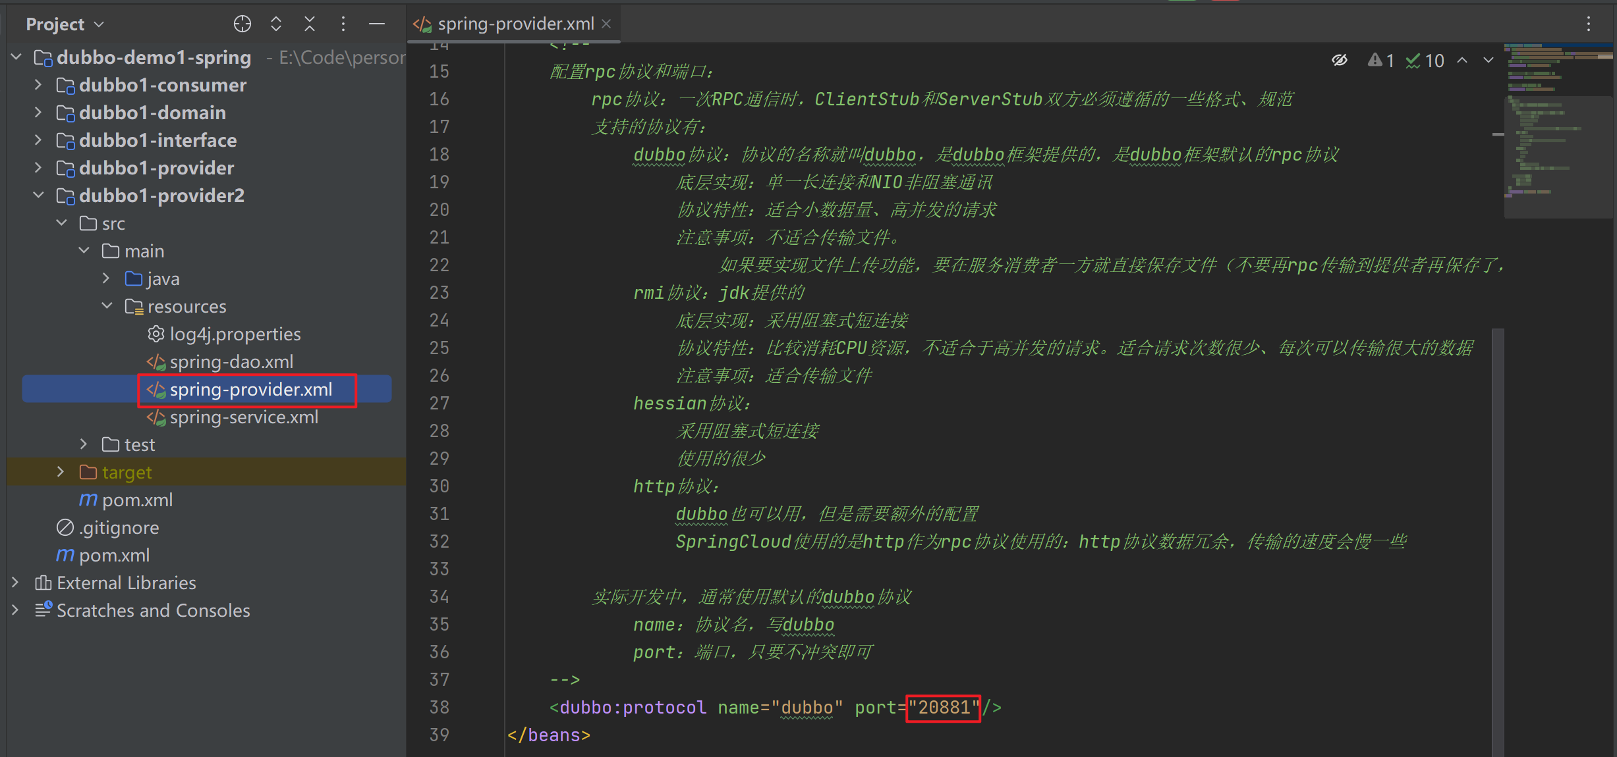This screenshot has width=1617, height=757.
Task: Select the .gitignore file
Action: pos(119,527)
